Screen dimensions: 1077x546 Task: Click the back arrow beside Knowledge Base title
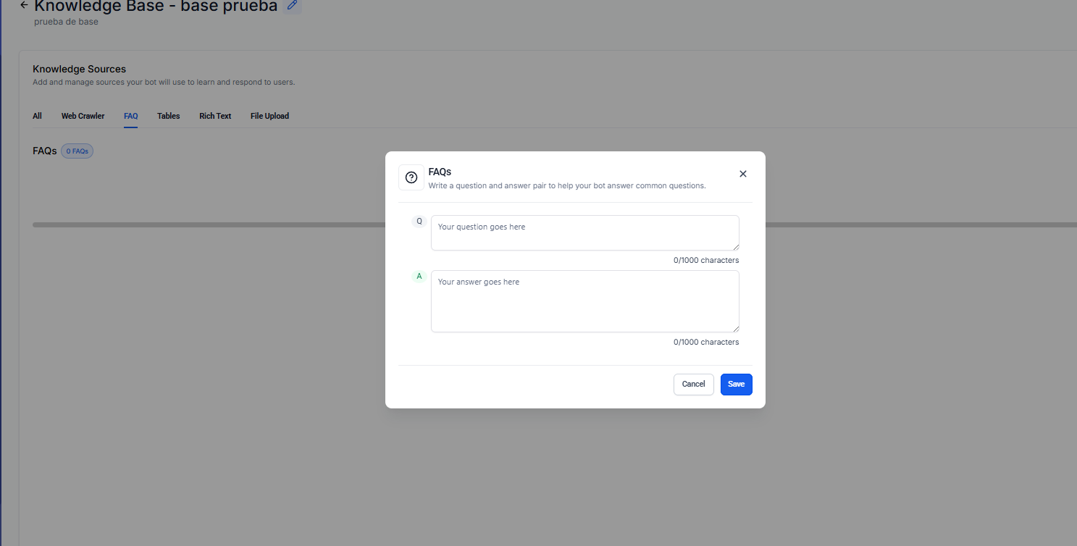coord(24,5)
